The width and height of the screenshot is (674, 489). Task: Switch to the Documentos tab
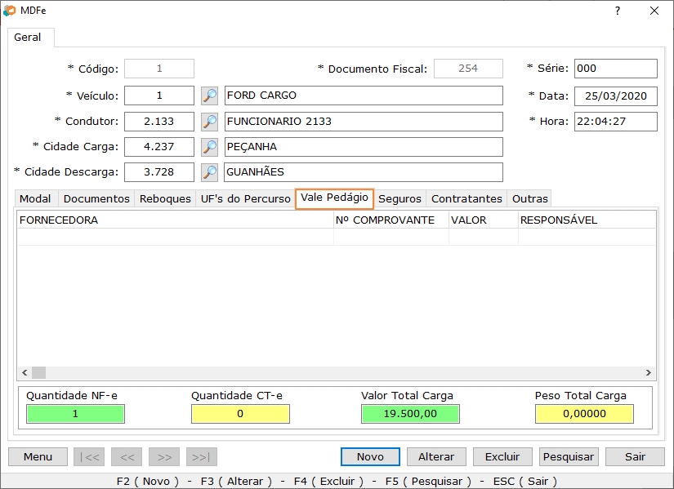[x=96, y=199]
